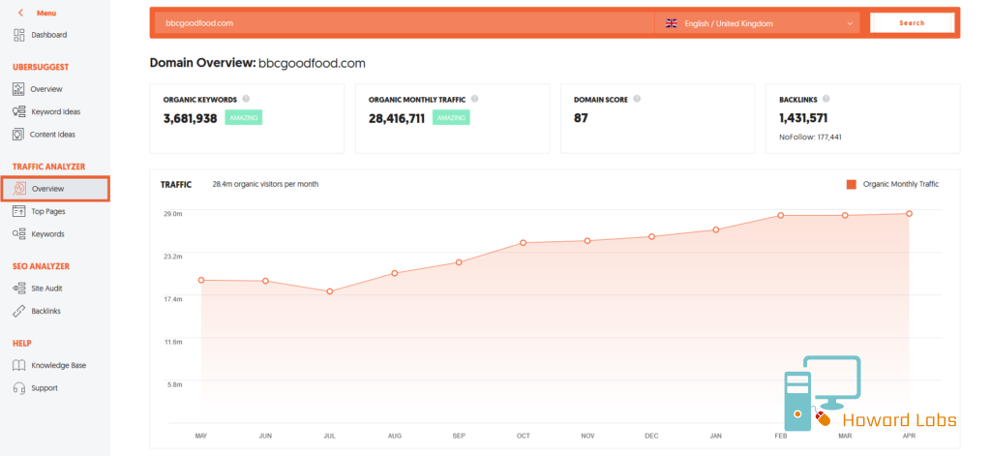Click the Site Audit eye icon
This screenshot has height=456, width=991.
[19, 289]
